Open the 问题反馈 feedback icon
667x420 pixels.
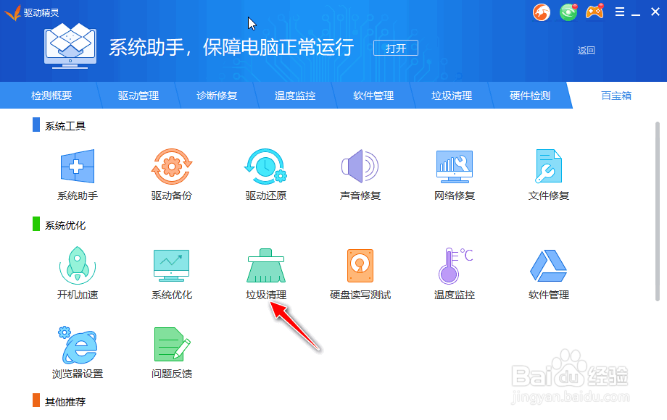click(x=172, y=344)
